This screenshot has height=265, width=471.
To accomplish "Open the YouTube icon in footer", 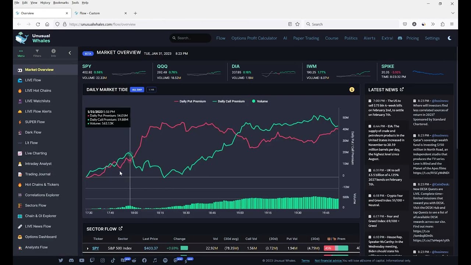I will point(82,260).
